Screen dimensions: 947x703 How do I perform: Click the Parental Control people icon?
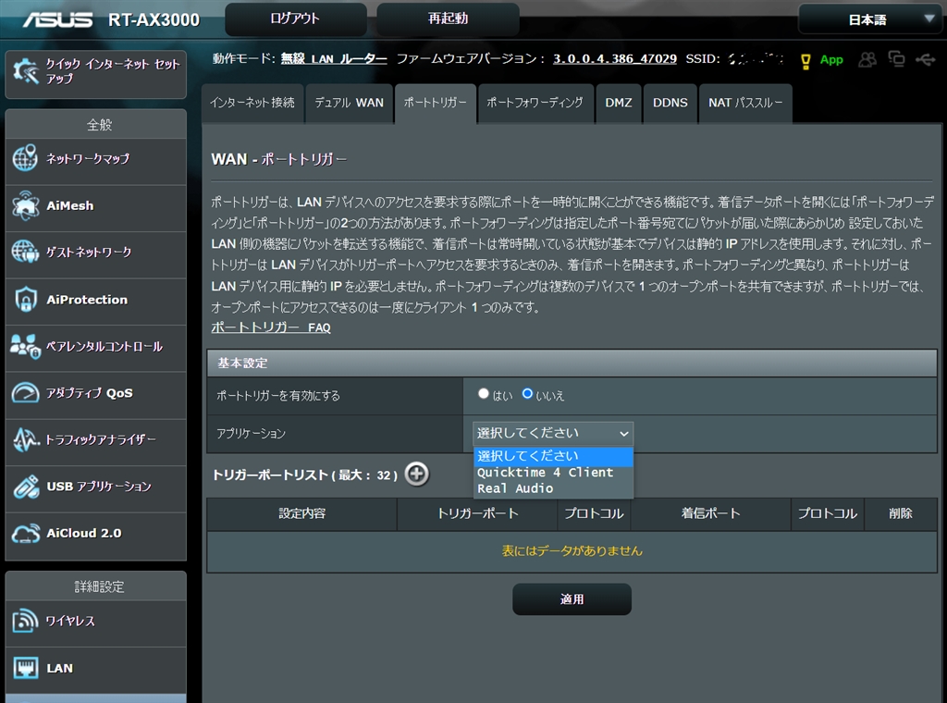click(x=25, y=346)
